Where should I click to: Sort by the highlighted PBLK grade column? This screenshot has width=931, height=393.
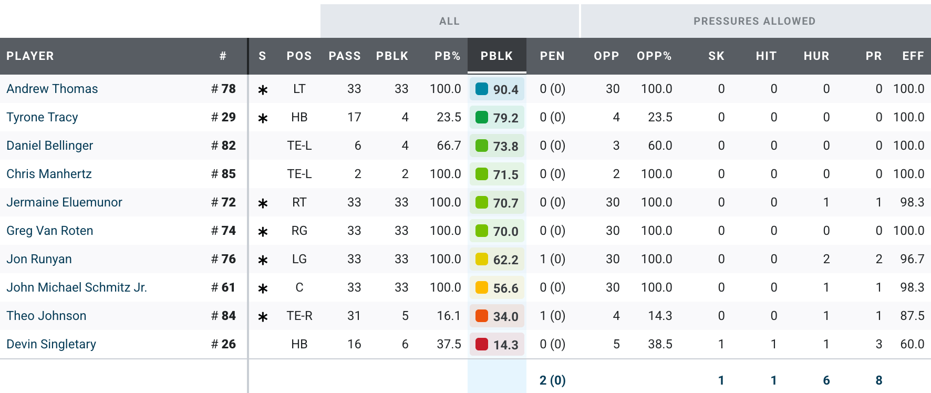click(496, 56)
